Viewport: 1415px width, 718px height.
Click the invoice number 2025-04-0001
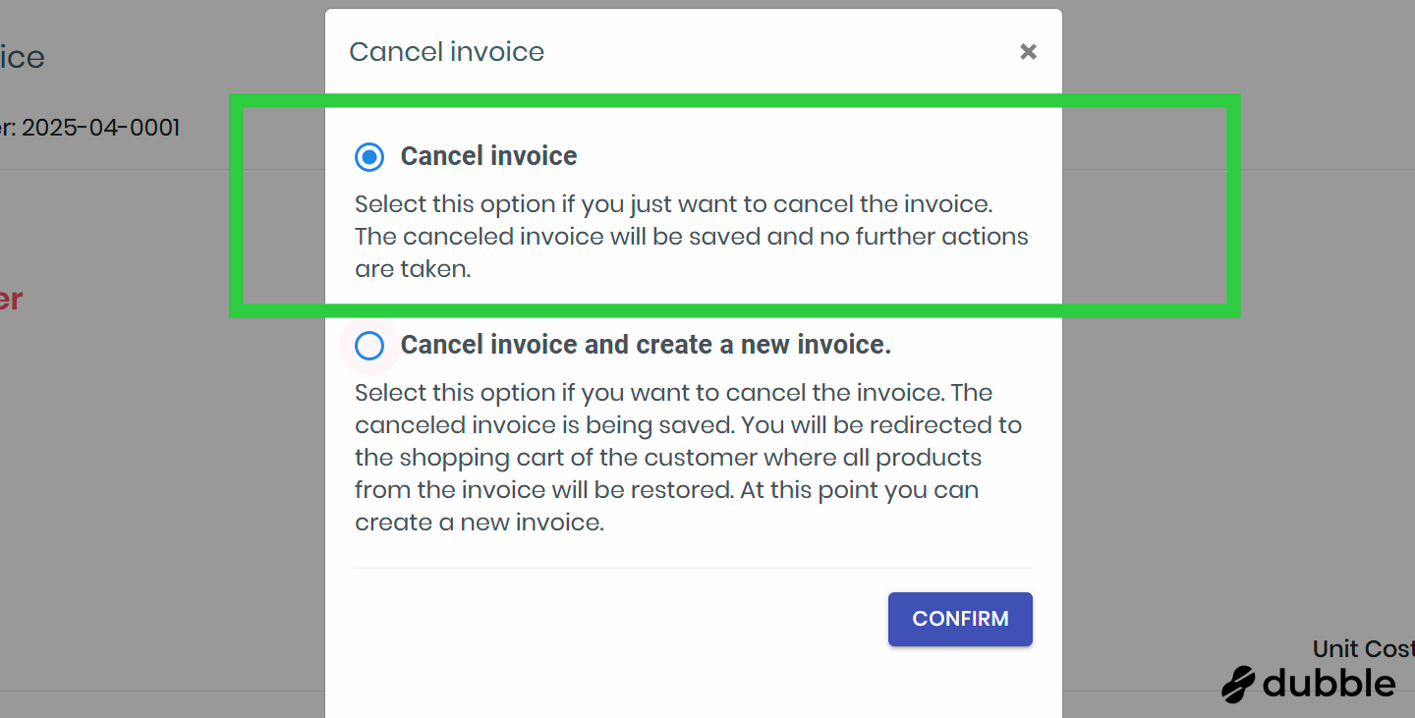tap(100, 128)
